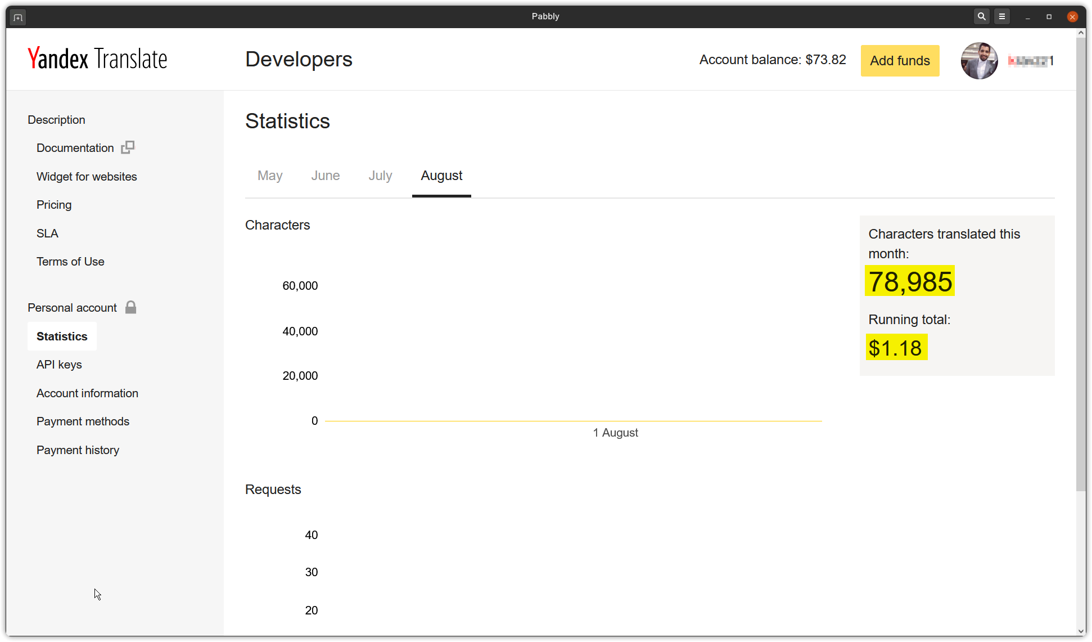Click the Characters chart title
Viewport: 1092px width, 642px height.
tap(277, 225)
